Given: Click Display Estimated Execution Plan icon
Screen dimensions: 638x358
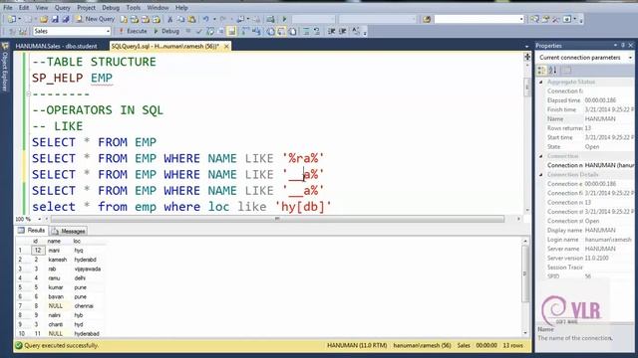Looking at the screenshot, I should [x=210, y=31].
